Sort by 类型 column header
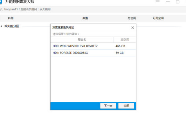 85,18
